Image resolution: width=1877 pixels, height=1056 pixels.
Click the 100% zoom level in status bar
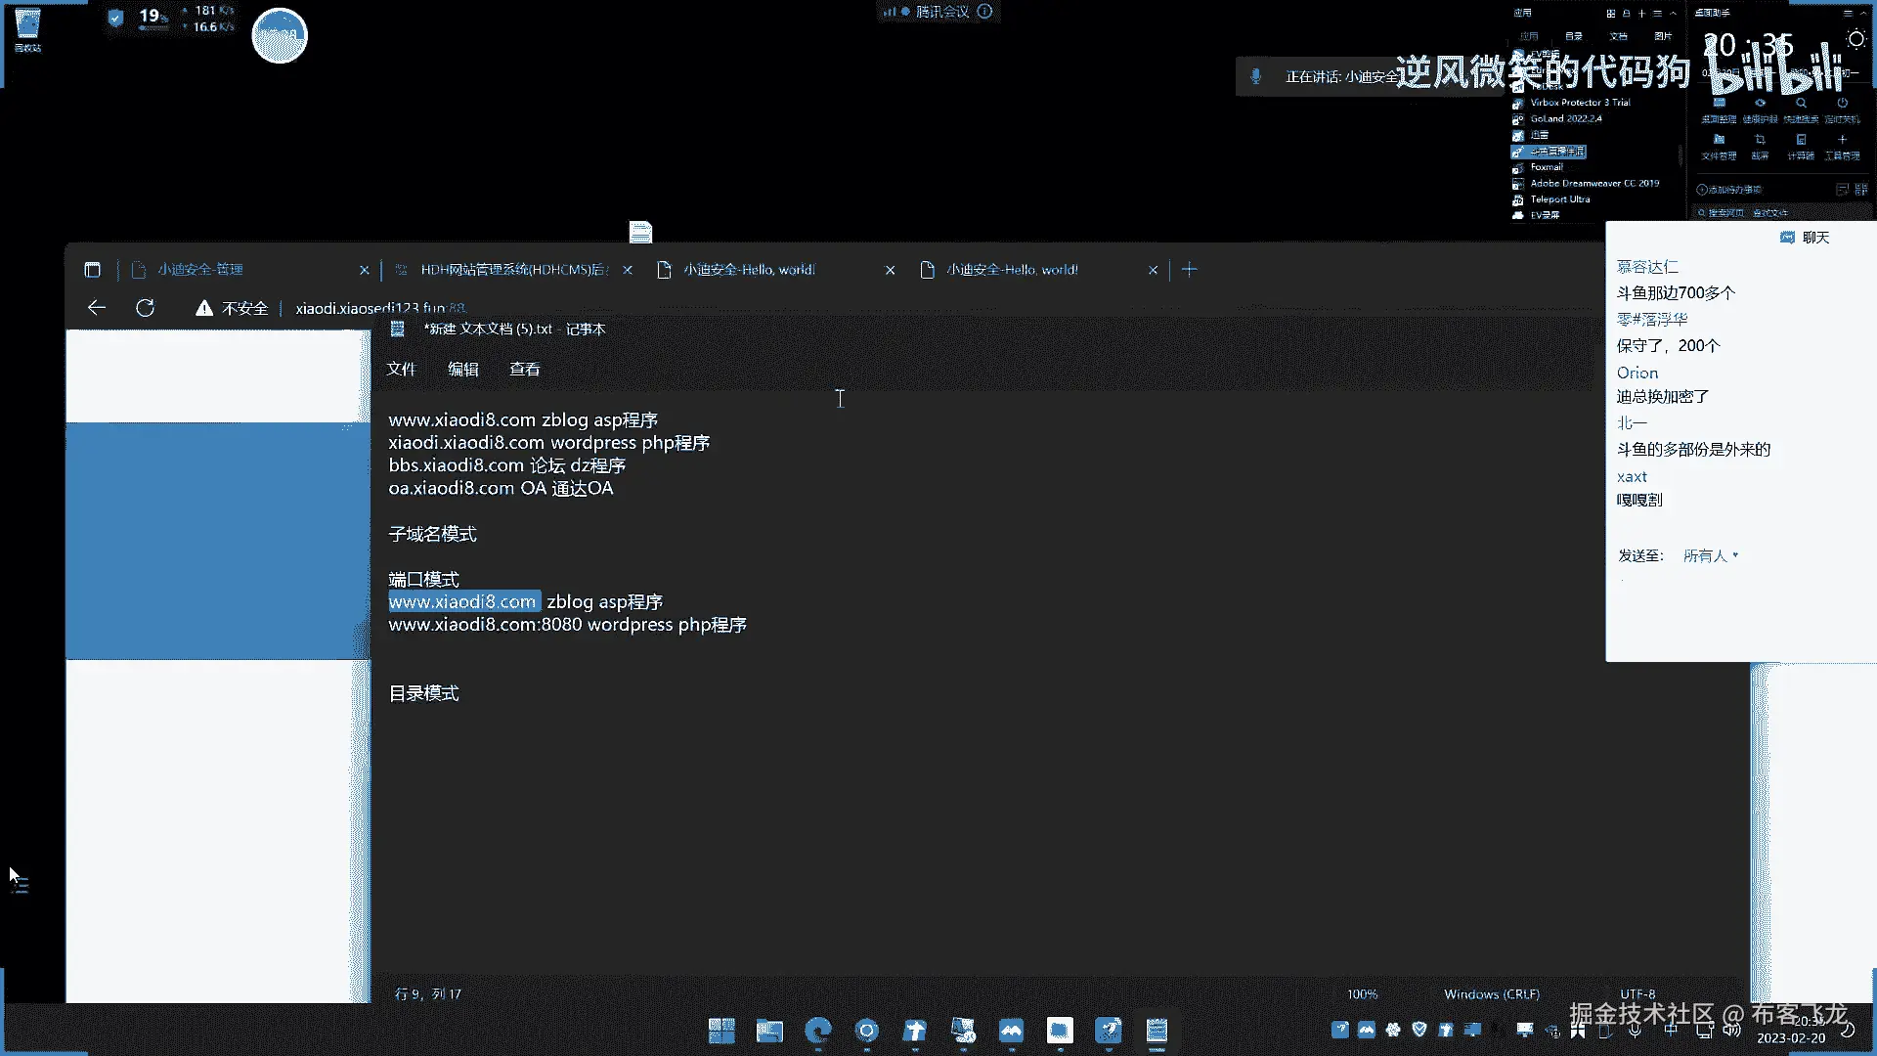point(1362,993)
